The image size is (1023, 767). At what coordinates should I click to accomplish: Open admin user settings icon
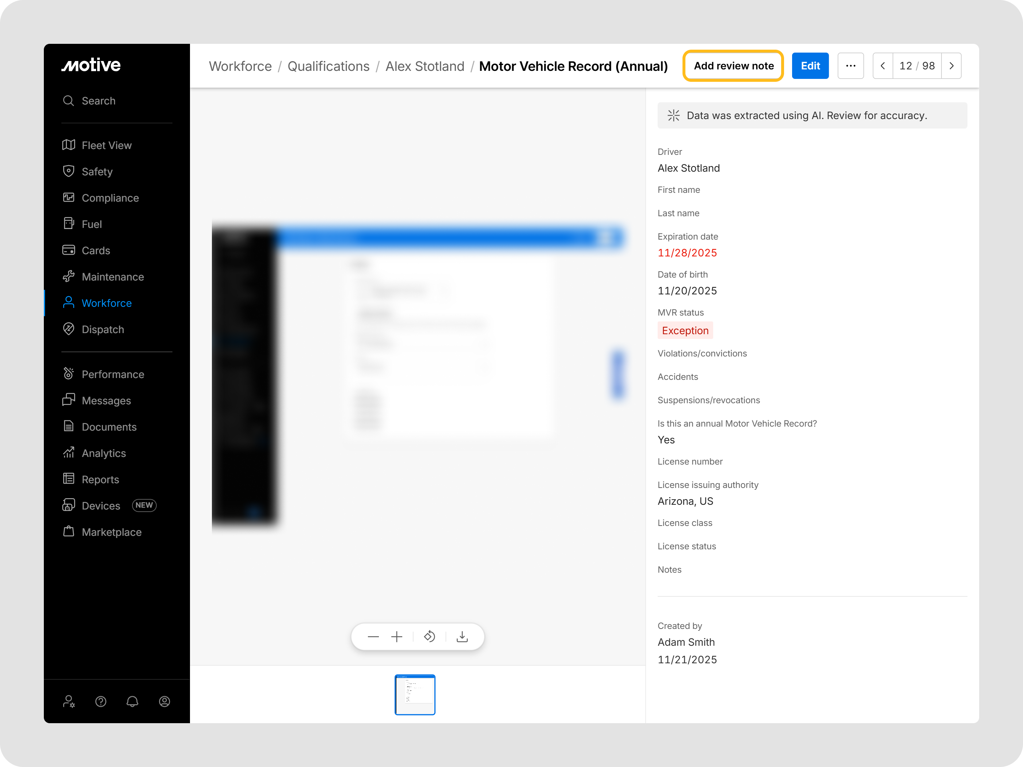pyautogui.click(x=69, y=702)
